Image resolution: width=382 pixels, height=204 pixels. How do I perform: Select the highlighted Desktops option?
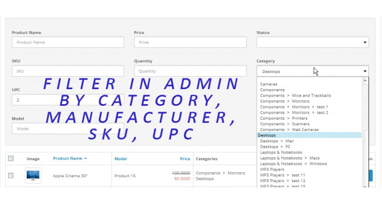click(309, 135)
